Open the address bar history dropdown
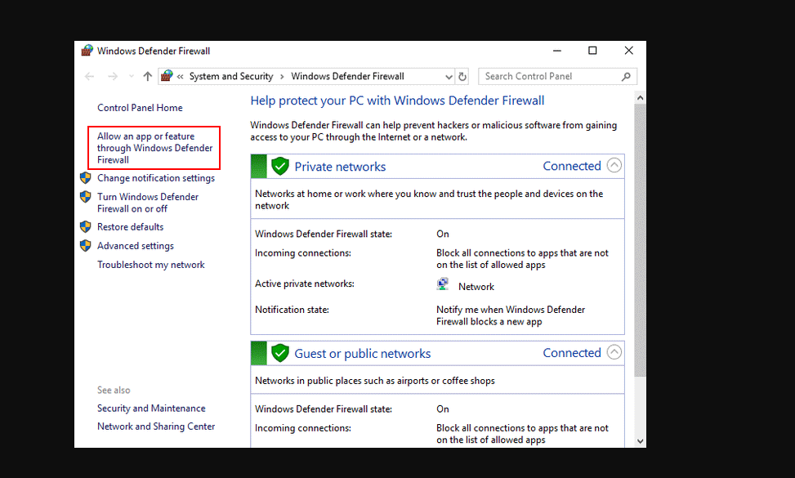795x478 pixels. 449,77
